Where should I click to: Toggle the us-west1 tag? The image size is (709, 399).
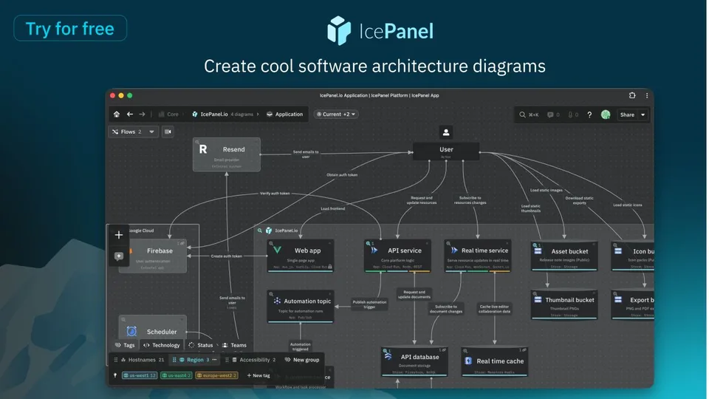click(x=140, y=375)
